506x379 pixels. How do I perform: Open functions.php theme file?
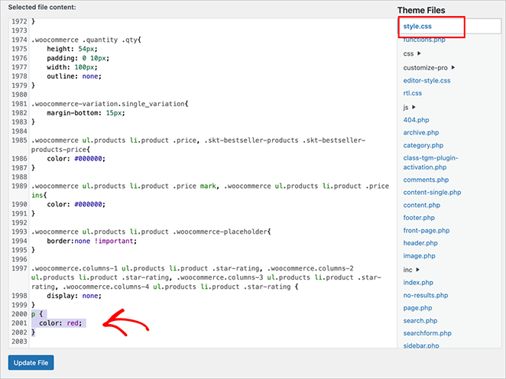(423, 40)
